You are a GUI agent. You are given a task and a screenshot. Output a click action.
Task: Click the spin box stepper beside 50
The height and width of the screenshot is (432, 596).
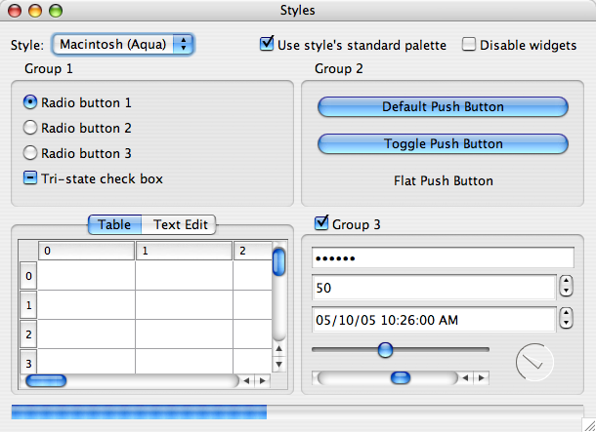point(567,288)
